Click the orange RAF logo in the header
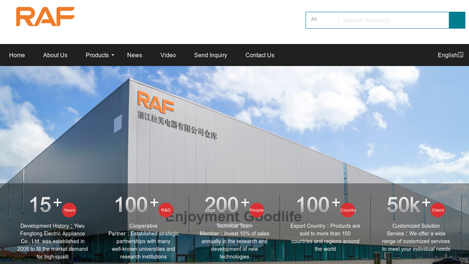The width and height of the screenshot is (469, 264). point(45,17)
